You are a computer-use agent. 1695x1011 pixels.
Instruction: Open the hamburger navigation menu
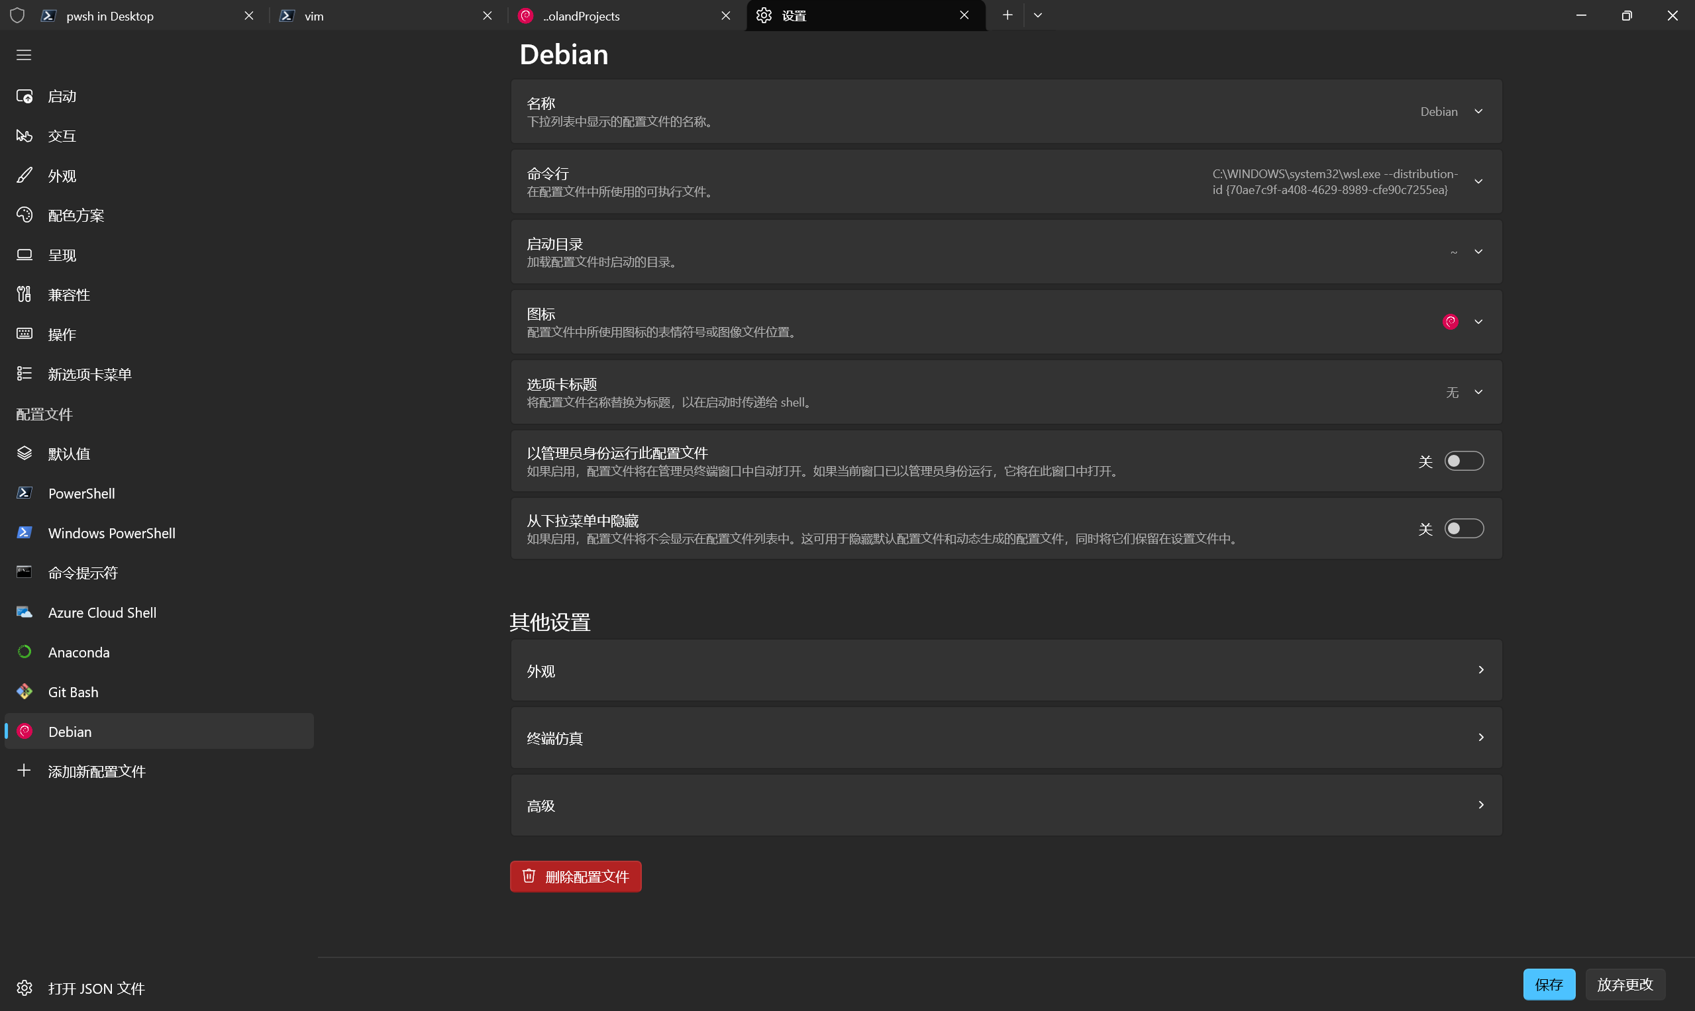[x=24, y=54]
